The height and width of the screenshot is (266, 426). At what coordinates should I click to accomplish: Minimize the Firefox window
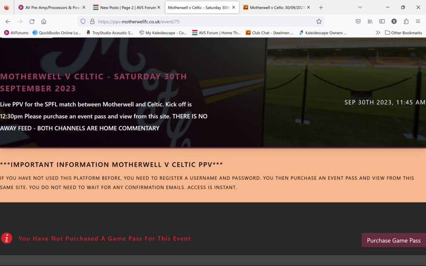(x=388, y=7)
